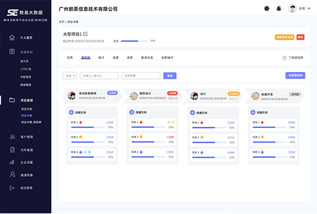This screenshot has width=317, height=214.
Task: Select 项目详情 in the sidebar
Action: tap(27, 116)
